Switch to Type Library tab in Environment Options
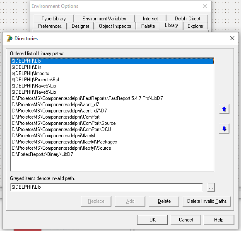241x231 pixels. (x=54, y=19)
